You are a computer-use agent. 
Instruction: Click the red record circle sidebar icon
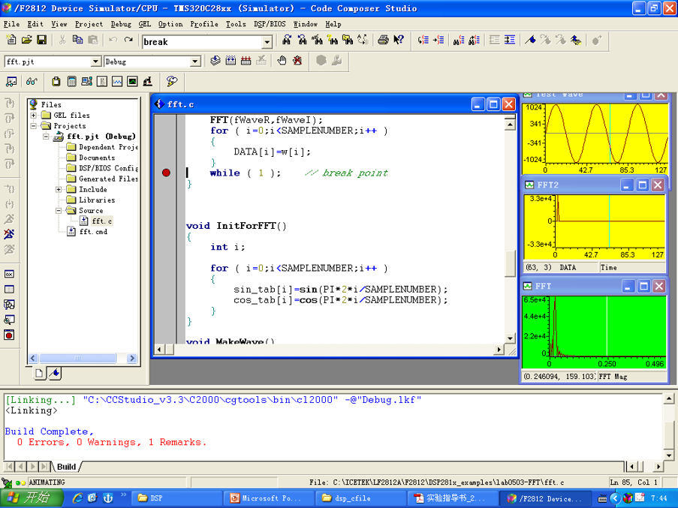coord(9,335)
